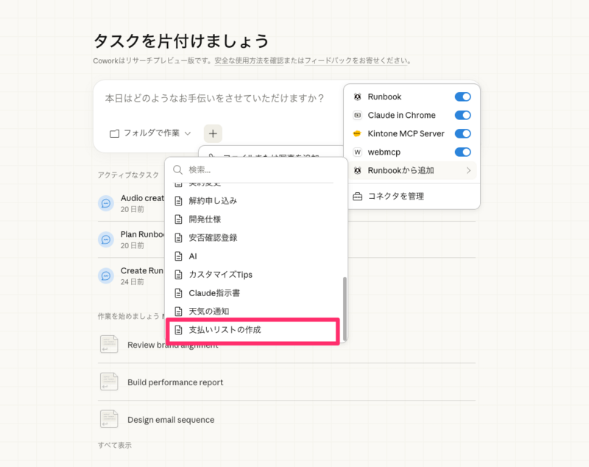This screenshot has height=467, width=589.
Task: Click the toolbox icon beside コネクタを管理
Action: [x=358, y=197]
